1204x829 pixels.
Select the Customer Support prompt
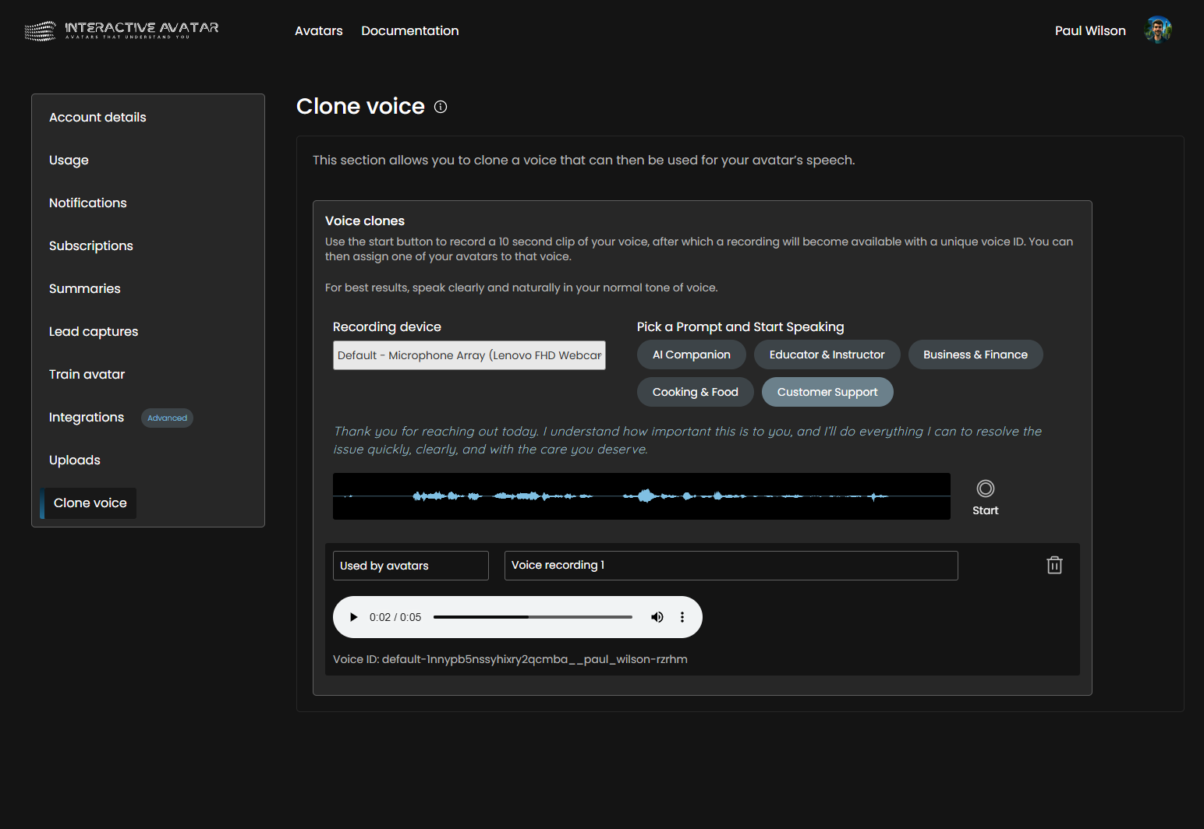point(827,392)
